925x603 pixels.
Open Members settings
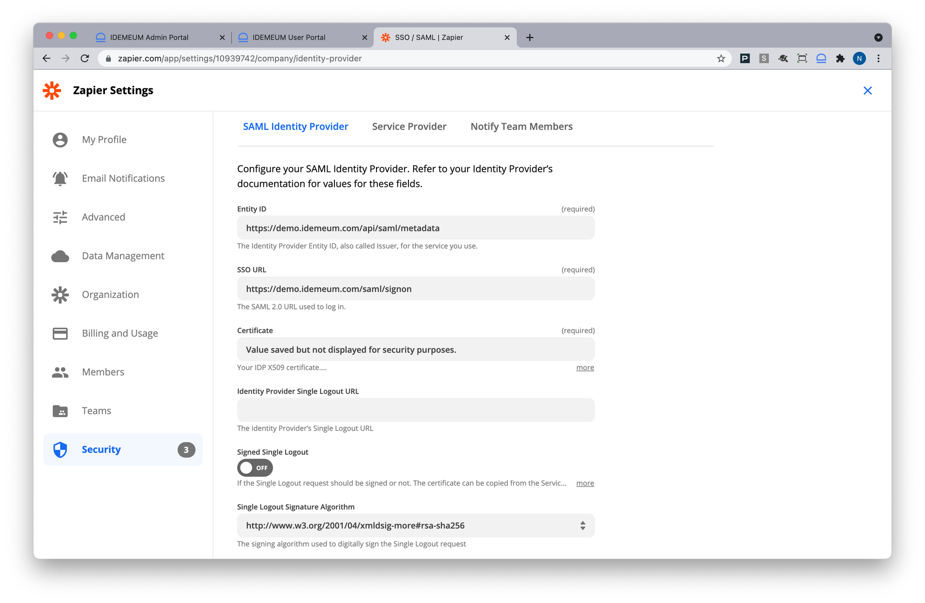pos(123,372)
